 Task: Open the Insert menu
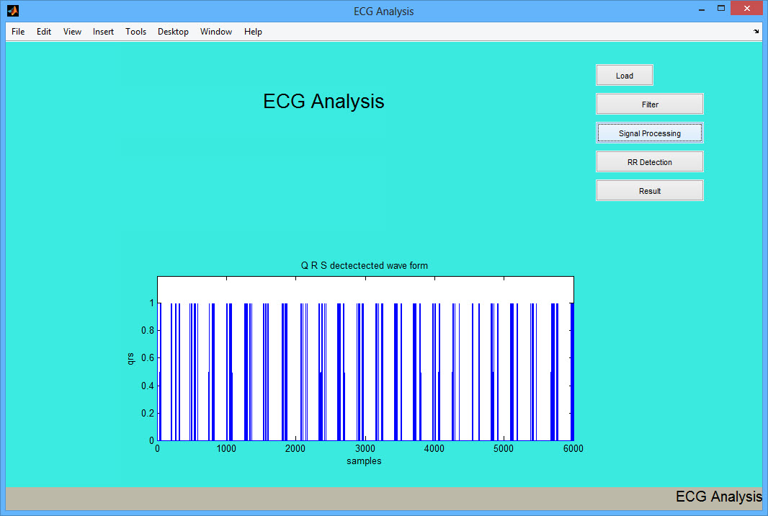pos(103,32)
